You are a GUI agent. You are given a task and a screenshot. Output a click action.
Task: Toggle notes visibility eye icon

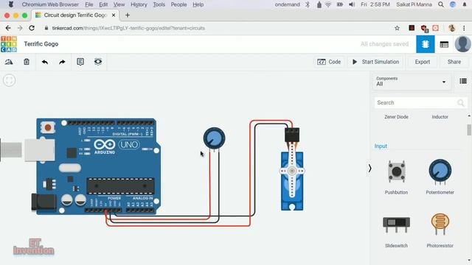coord(98,62)
